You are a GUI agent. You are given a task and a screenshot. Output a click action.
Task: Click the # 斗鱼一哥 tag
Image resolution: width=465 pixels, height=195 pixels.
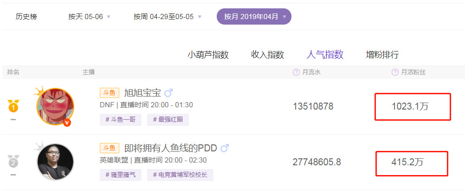121,120
